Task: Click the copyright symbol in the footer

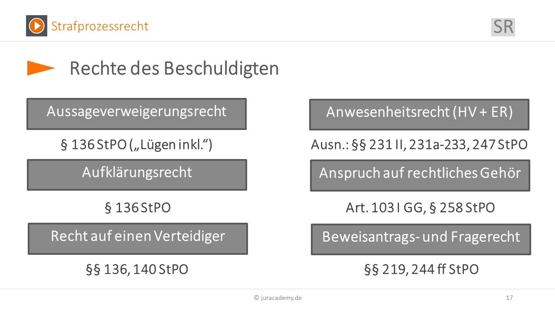Action: click(x=257, y=298)
